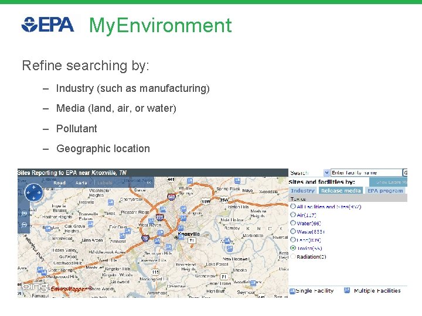Click the map pan compass control
Viewport: 422px width, 316px height.
click(33, 193)
